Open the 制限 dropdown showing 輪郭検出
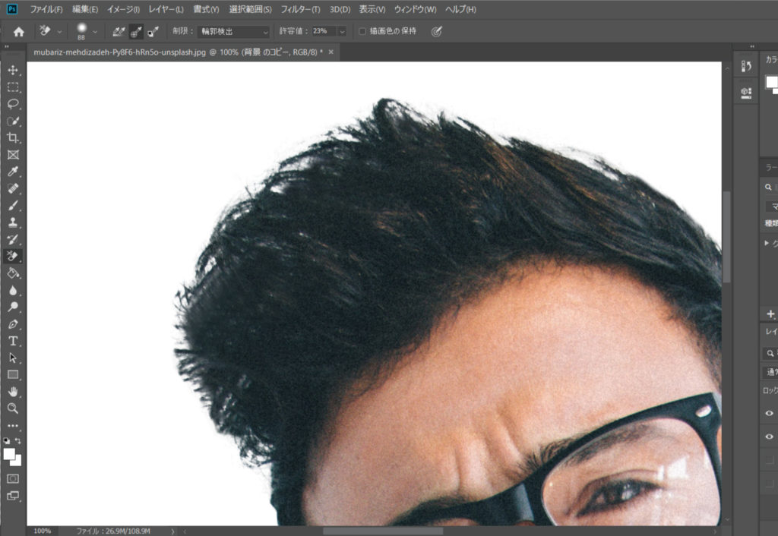 (233, 32)
